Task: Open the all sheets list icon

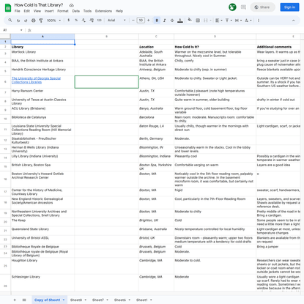Action: pos(24,300)
